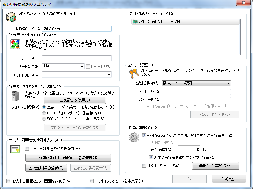The image size is (253, 189).
Task: Click the proxy server tower icon
Action: click(x=15, y=96)
